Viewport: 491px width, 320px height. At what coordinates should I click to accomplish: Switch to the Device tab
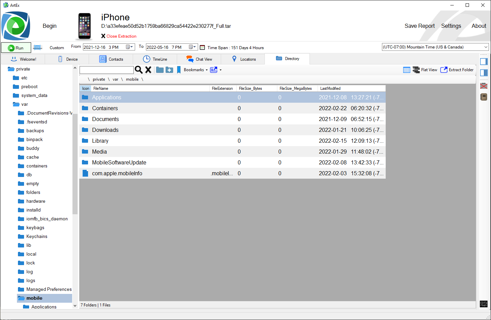point(67,59)
